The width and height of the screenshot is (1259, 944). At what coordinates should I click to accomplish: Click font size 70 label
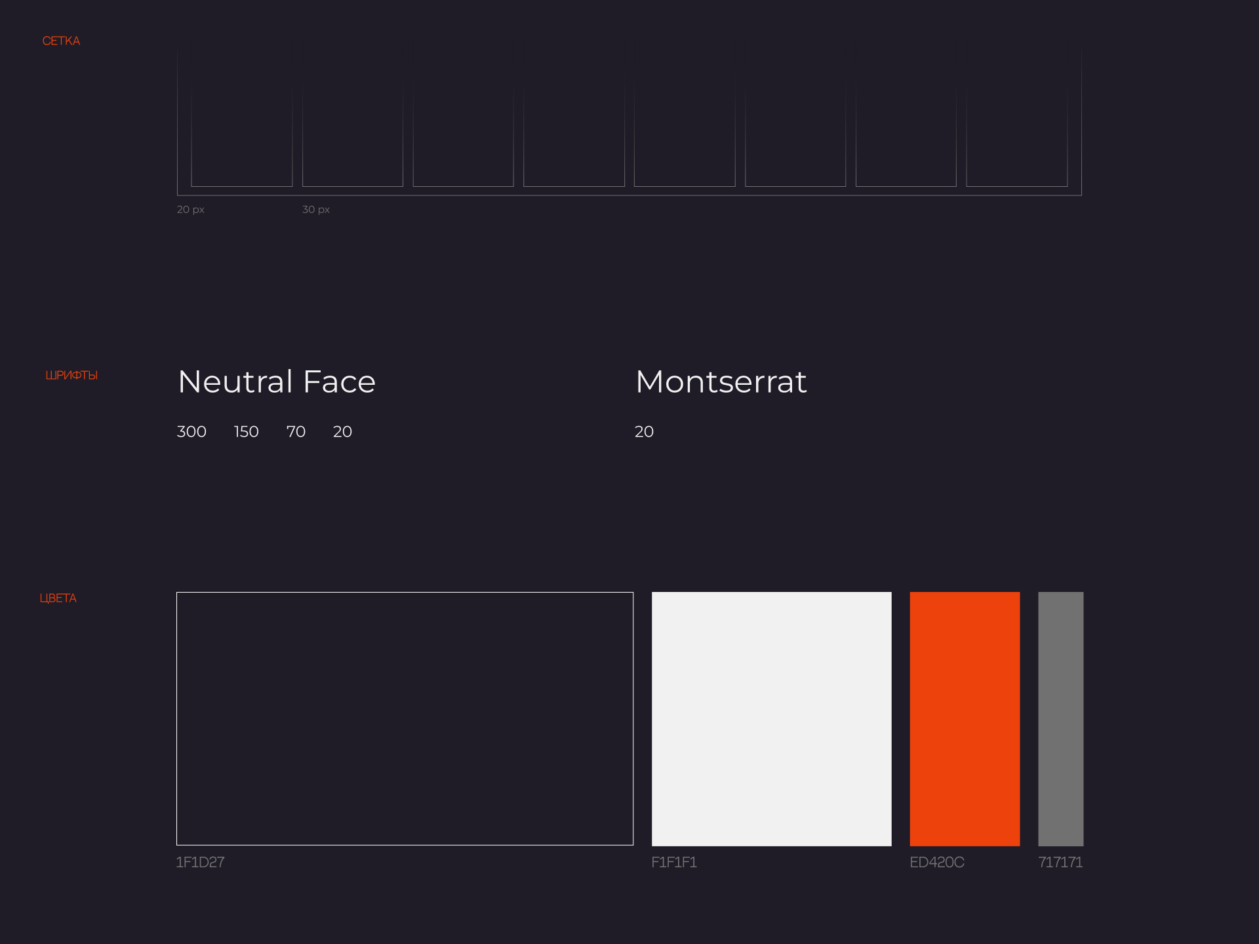tap(296, 431)
